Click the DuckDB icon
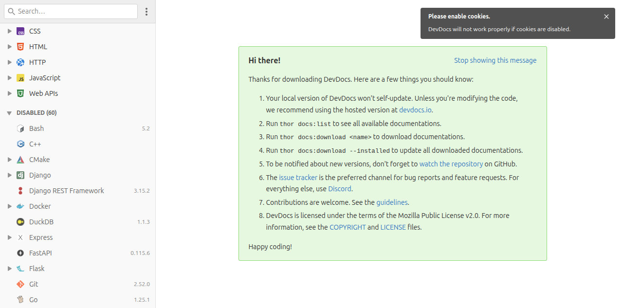The height and width of the screenshot is (308, 623). [x=20, y=222]
